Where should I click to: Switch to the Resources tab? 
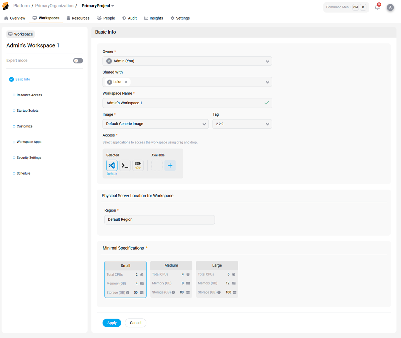pyautogui.click(x=78, y=18)
